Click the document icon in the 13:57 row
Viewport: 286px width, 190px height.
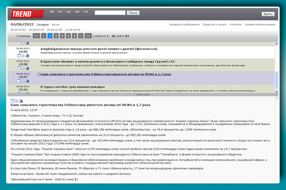pyautogui.click(x=23, y=81)
